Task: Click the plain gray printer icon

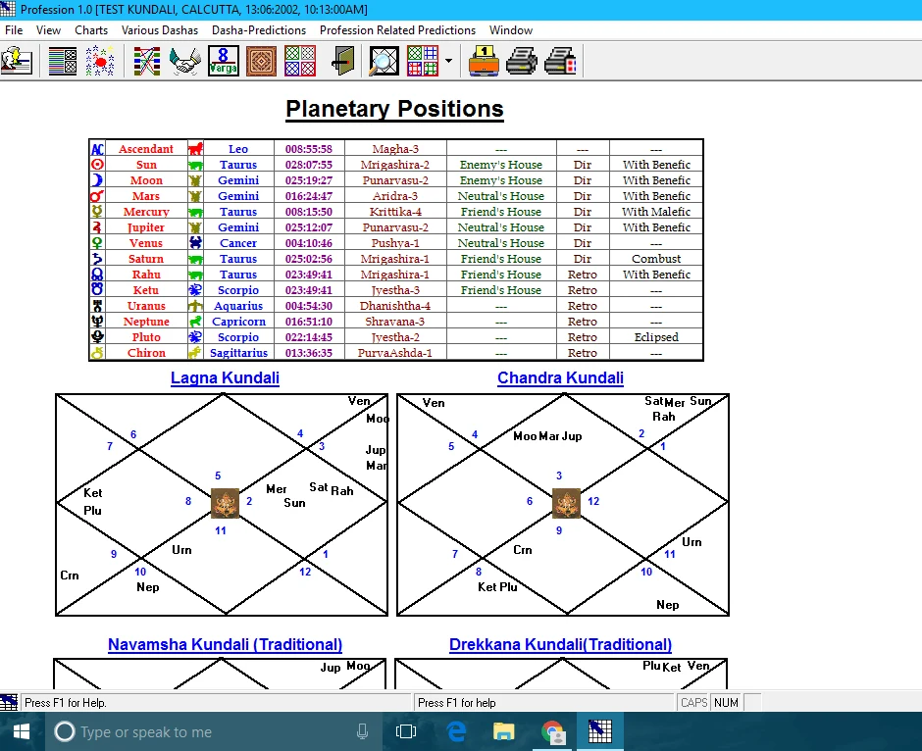Action: (x=522, y=61)
